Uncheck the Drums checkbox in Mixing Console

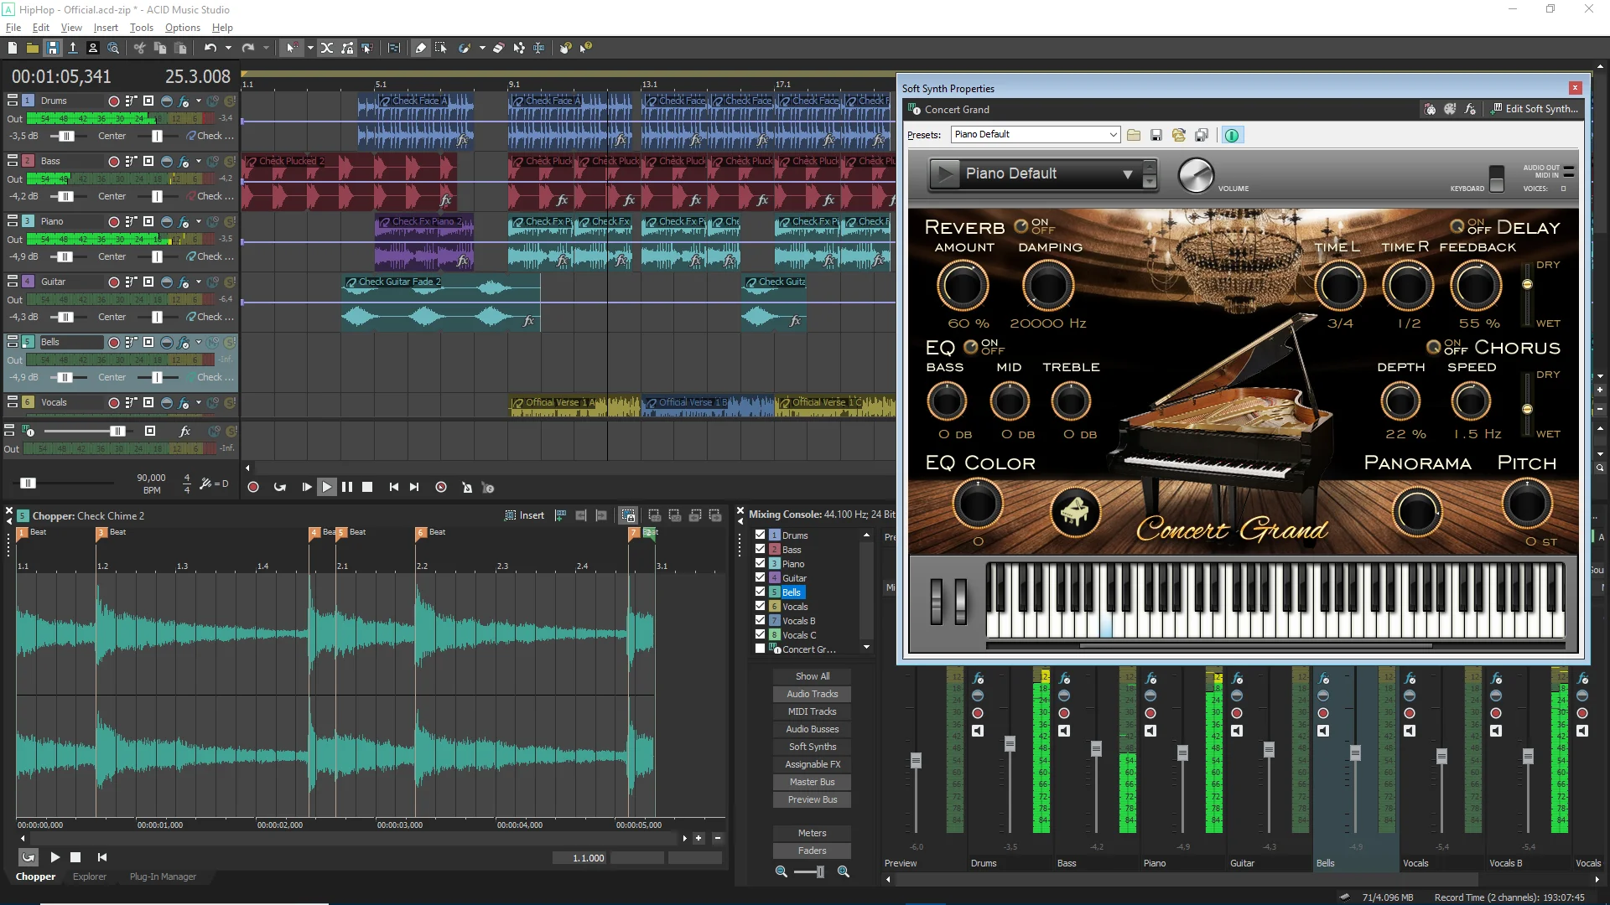coord(761,535)
